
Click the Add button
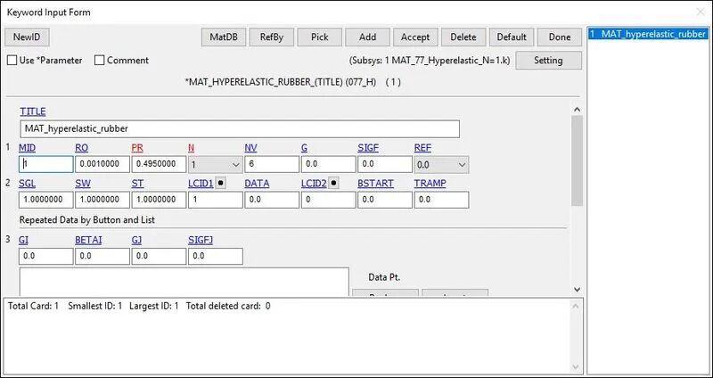pos(367,37)
